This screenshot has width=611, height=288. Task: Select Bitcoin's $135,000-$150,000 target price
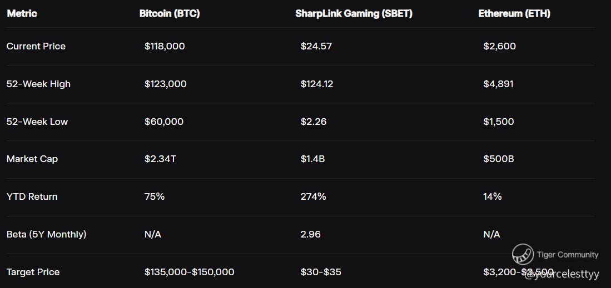(190, 272)
